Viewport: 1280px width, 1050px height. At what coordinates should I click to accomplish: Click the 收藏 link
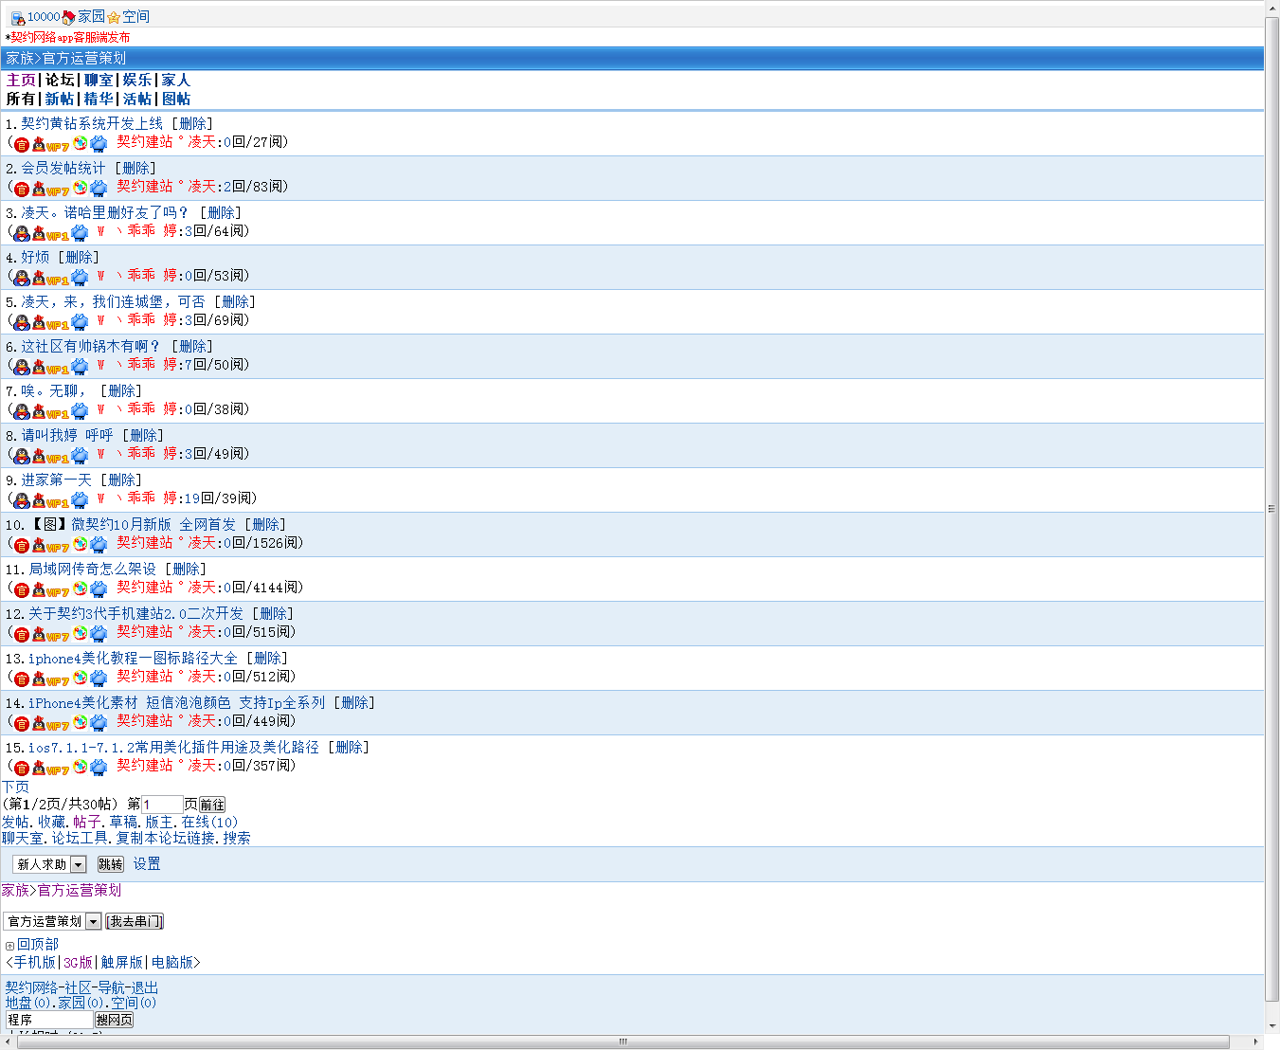(52, 822)
